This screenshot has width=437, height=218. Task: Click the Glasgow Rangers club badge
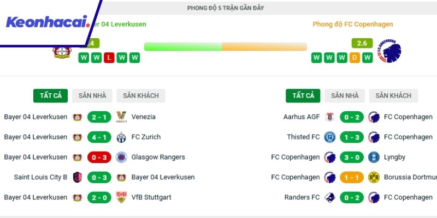pos(121,157)
